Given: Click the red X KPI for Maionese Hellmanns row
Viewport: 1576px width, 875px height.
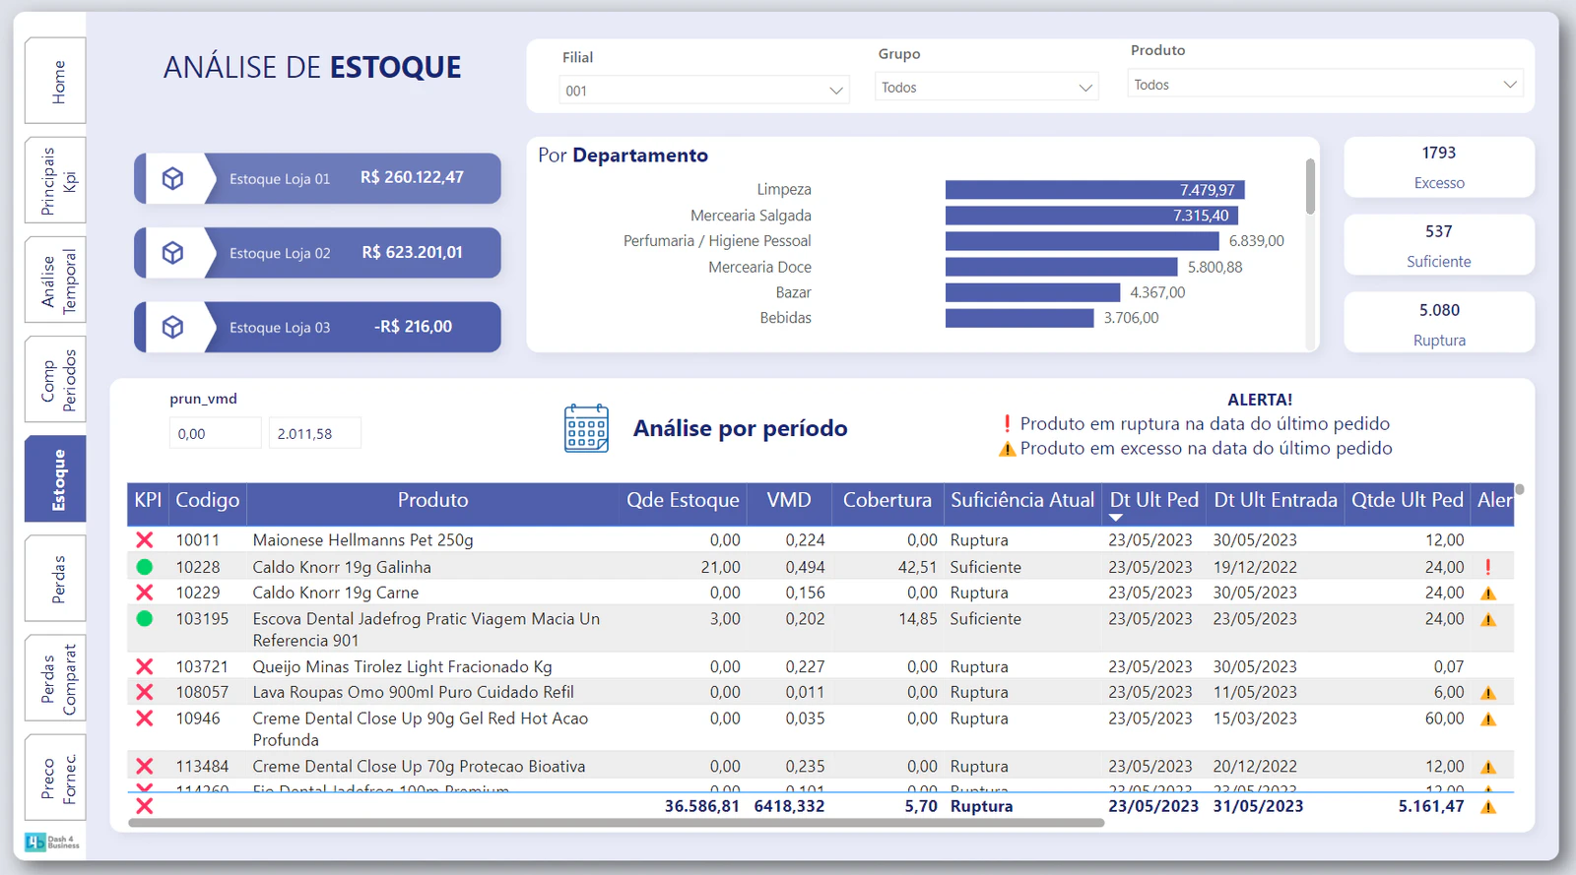Looking at the screenshot, I should [145, 540].
